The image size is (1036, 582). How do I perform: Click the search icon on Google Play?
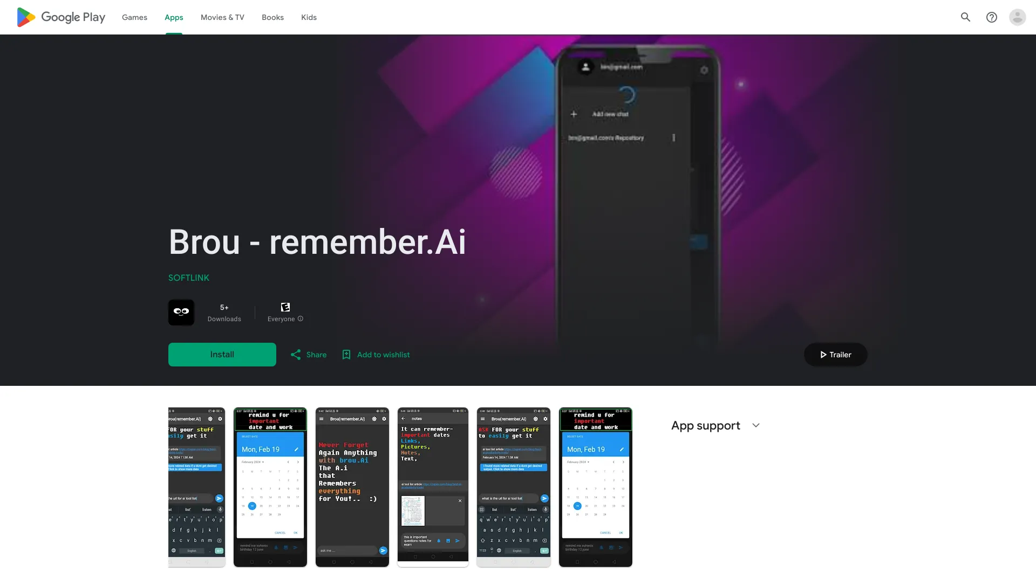[965, 17]
